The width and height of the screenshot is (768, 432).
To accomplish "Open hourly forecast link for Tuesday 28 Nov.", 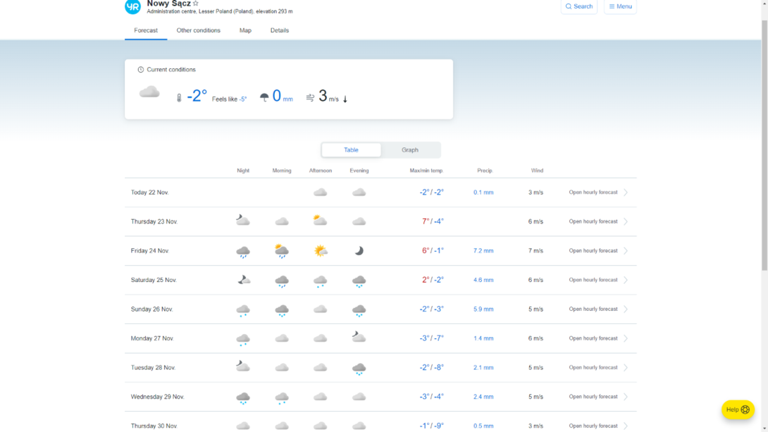I will pos(593,367).
